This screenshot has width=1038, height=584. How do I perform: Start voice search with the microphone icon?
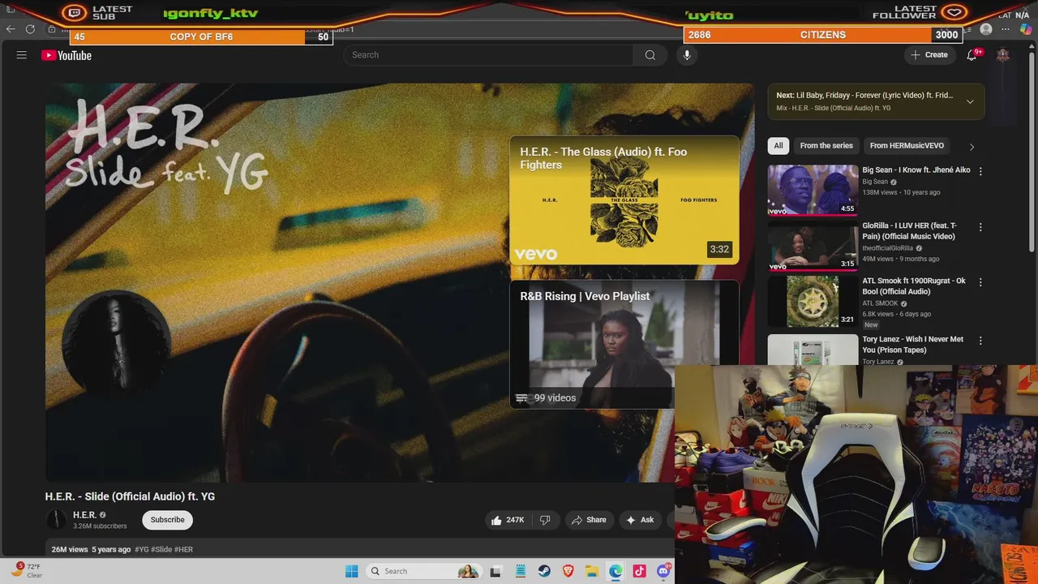coord(687,55)
